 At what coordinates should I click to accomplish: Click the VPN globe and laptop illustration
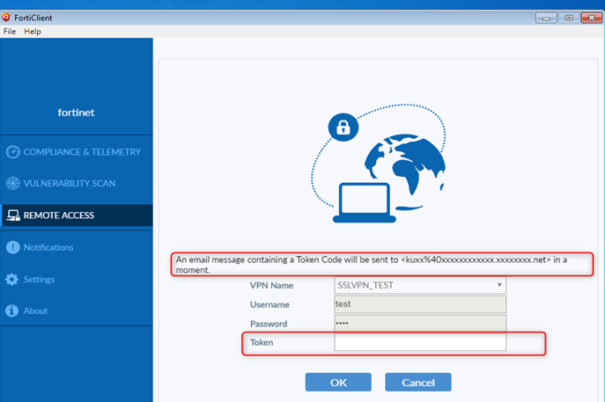[379, 163]
